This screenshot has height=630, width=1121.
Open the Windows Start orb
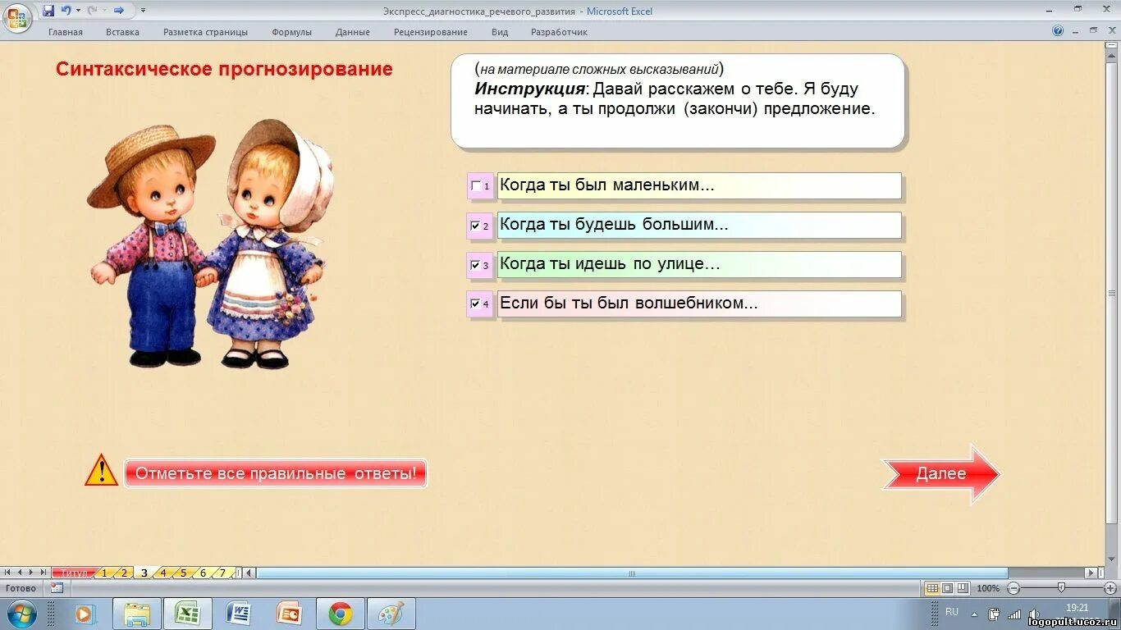tap(21, 614)
